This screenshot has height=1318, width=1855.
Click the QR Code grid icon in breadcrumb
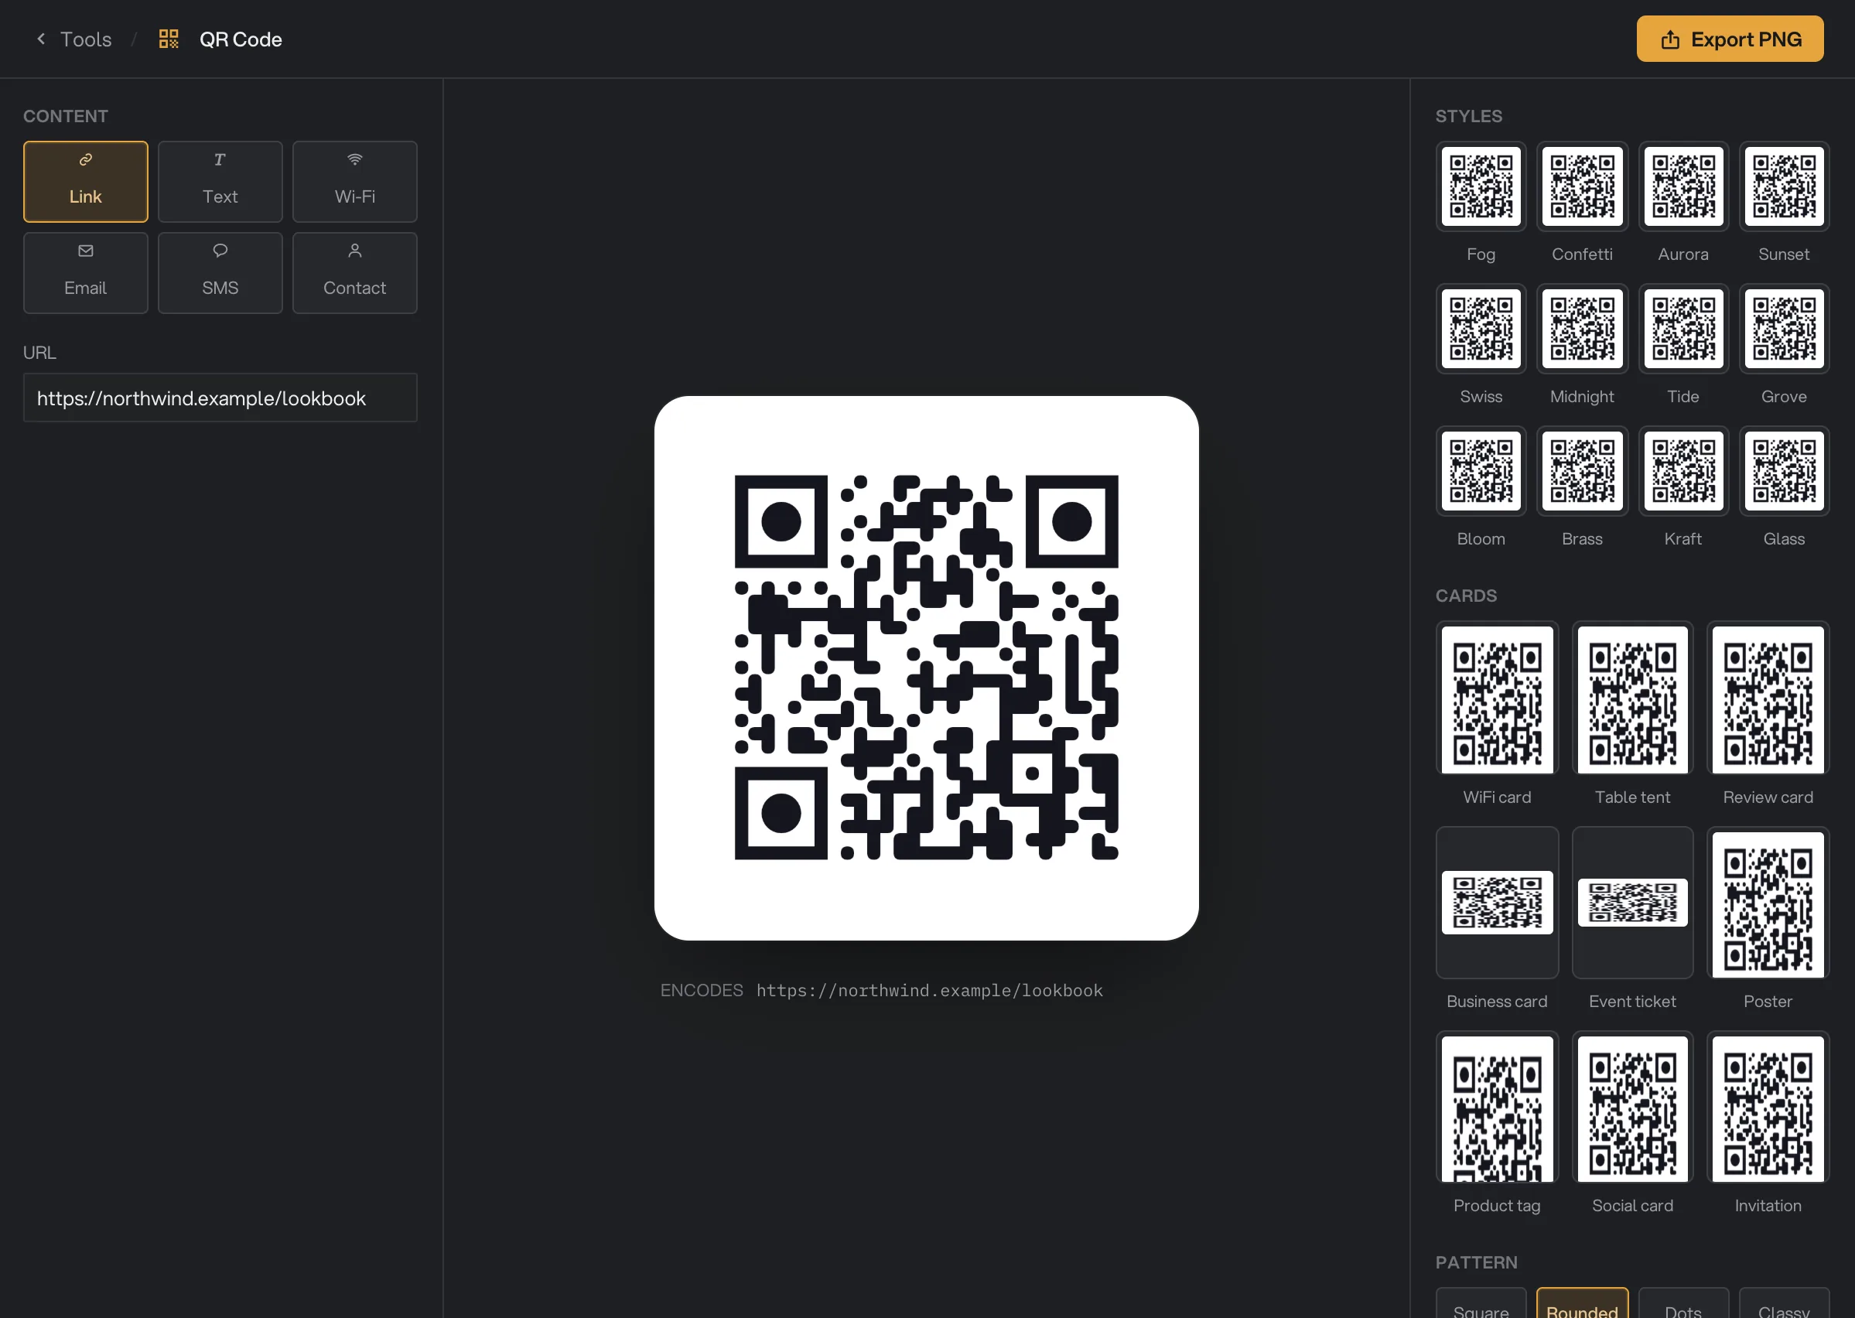[x=169, y=39]
